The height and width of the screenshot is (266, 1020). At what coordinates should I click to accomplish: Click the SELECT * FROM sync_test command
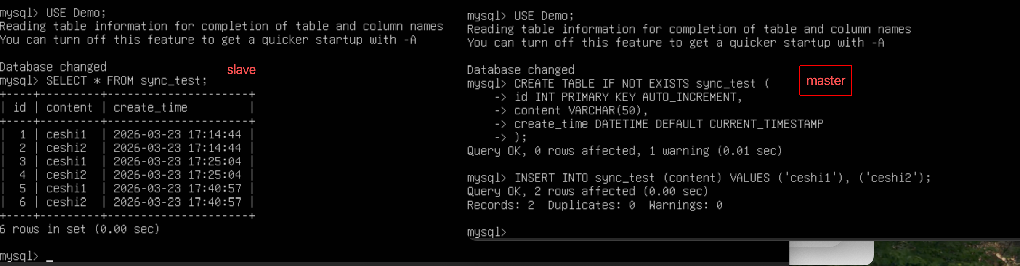tap(126, 81)
